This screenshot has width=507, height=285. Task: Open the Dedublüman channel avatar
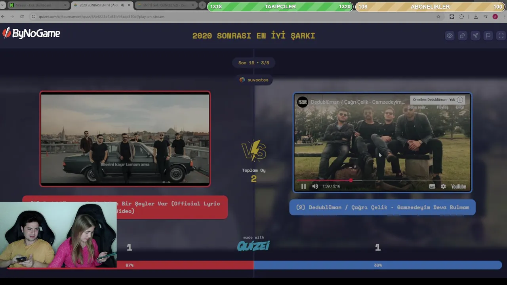coord(303,102)
